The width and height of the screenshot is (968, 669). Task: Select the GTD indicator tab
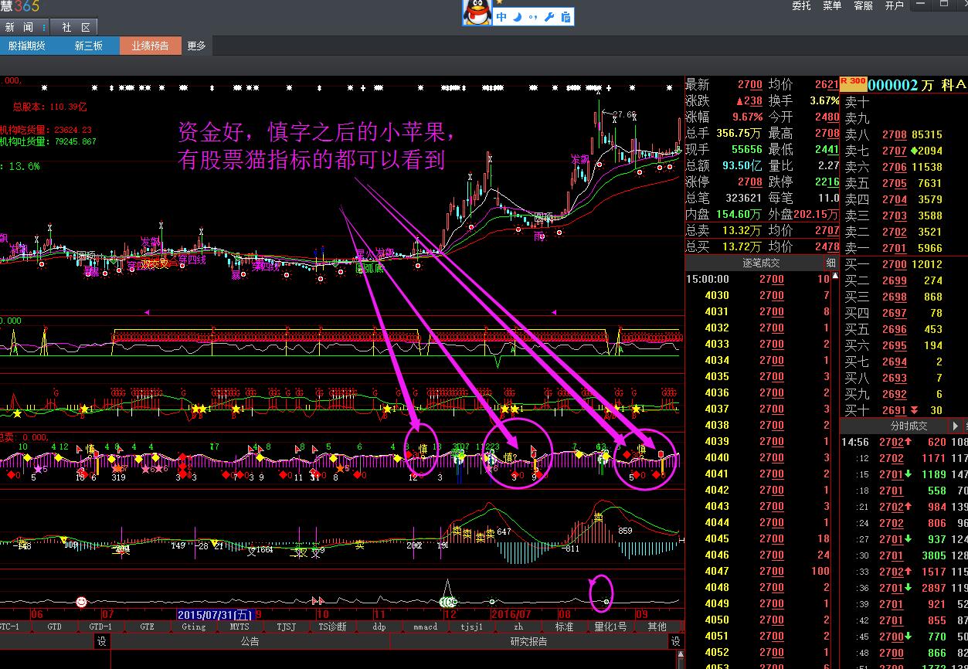point(54,627)
